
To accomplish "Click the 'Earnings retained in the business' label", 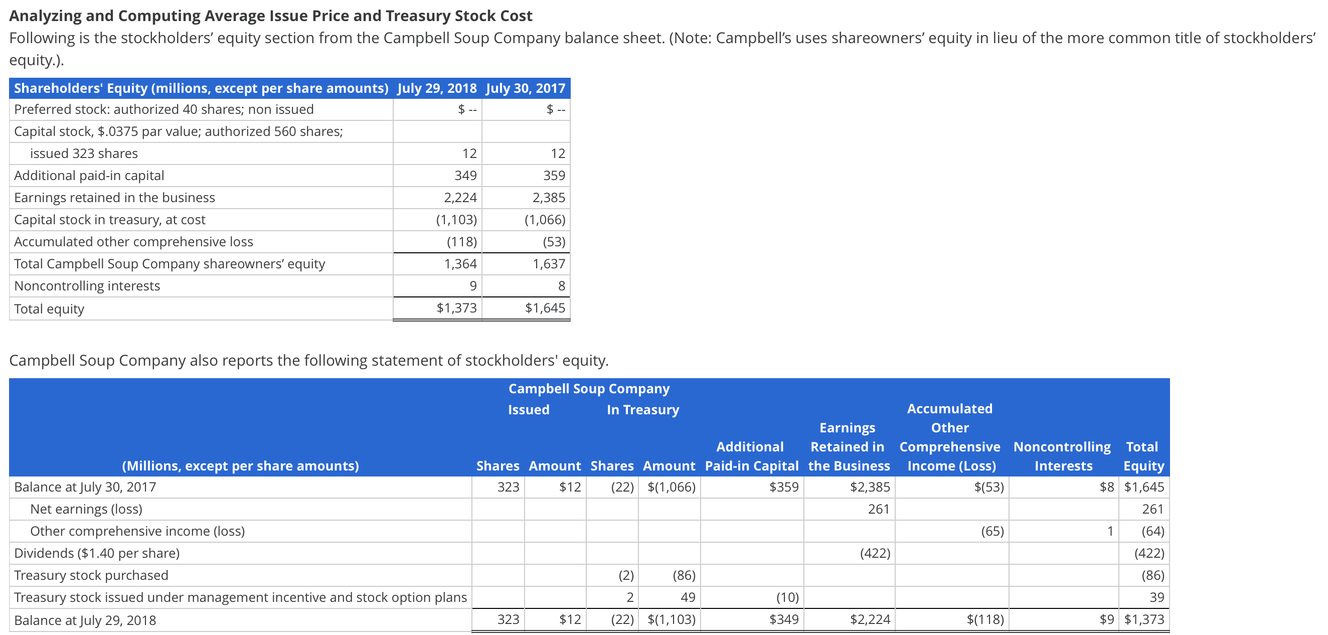I will click(x=114, y=197).
